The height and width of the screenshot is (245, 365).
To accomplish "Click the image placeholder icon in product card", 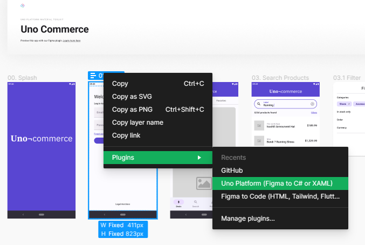I will 204,183.
